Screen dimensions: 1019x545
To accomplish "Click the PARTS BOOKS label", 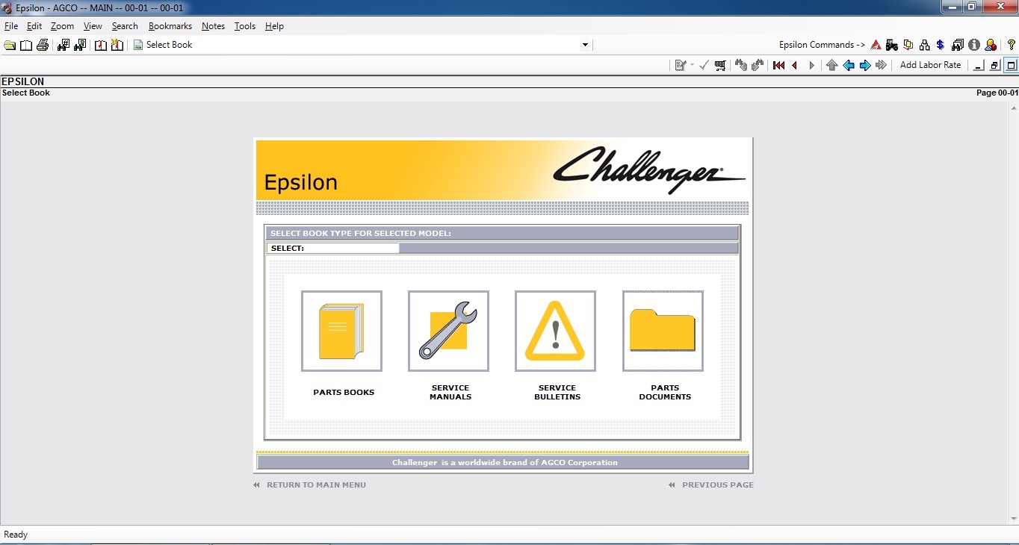I will coord(344,392).
